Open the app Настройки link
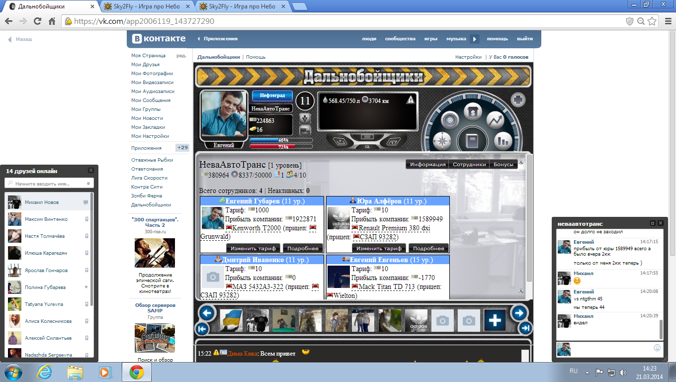This screenshot has height=382, width=676. 468,57
